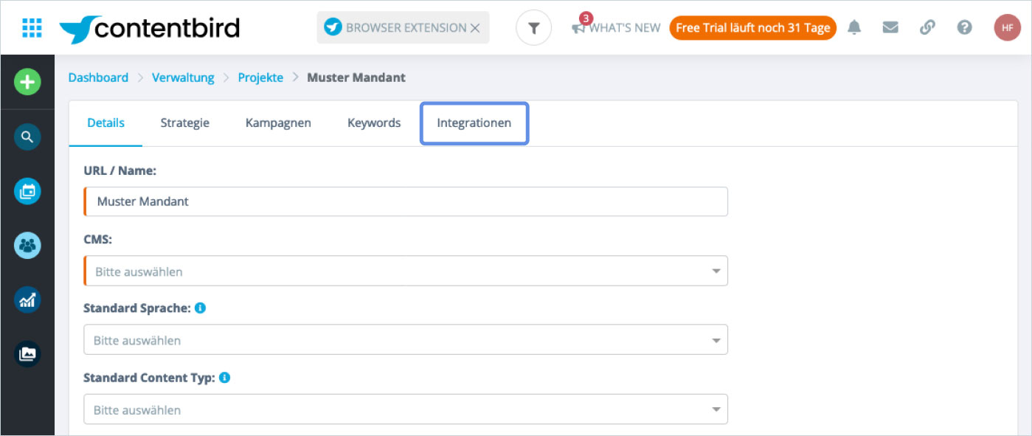Open the Integrationen tab
1032x436 pixels.
tap(474, 123)
